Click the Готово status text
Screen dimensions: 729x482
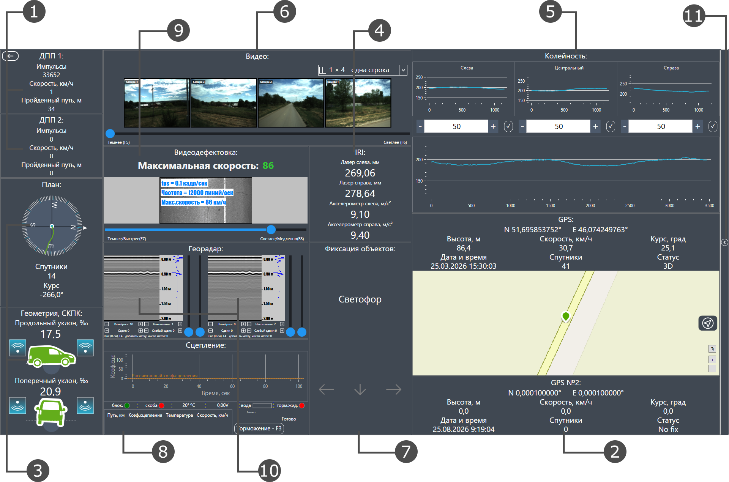pyautogui.click(x=289, y=419)
